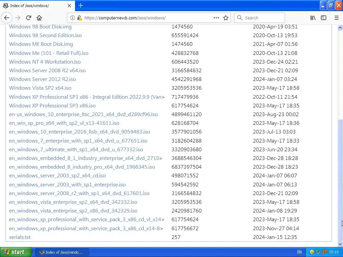Click the scrollbar up arrow
Viewport: 343px width, 257px height.
[340, 27]
